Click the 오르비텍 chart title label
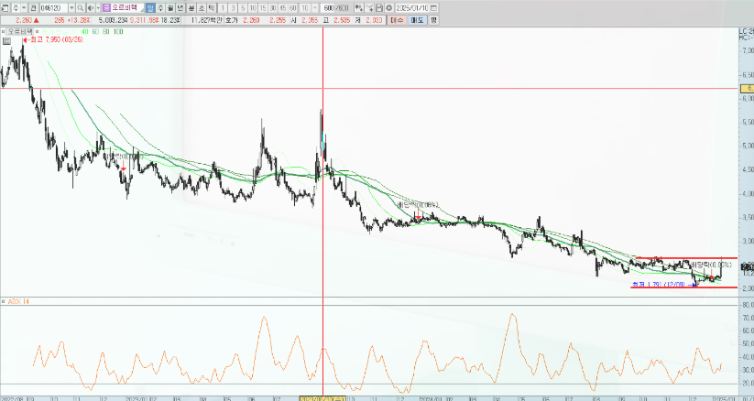Screen dimensions: 754x401 coord(20,32)
